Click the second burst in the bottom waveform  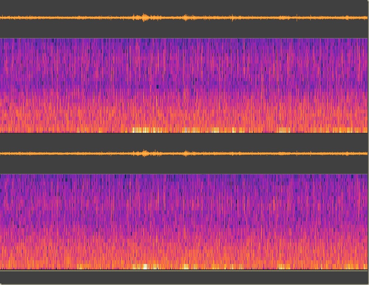pos(186,153)
